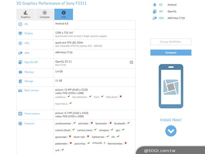Click the GPU icon in sidebar

(155, 18)
